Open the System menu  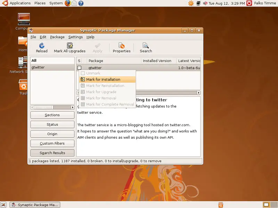point(56,3)
